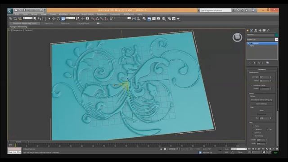Open the 3ds Max application button menu
Viewport: 288px width, 162px height.
(x=10, y=11)
